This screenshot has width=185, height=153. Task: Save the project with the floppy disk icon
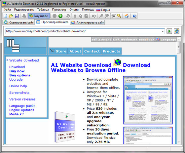[x=17, y=16]
